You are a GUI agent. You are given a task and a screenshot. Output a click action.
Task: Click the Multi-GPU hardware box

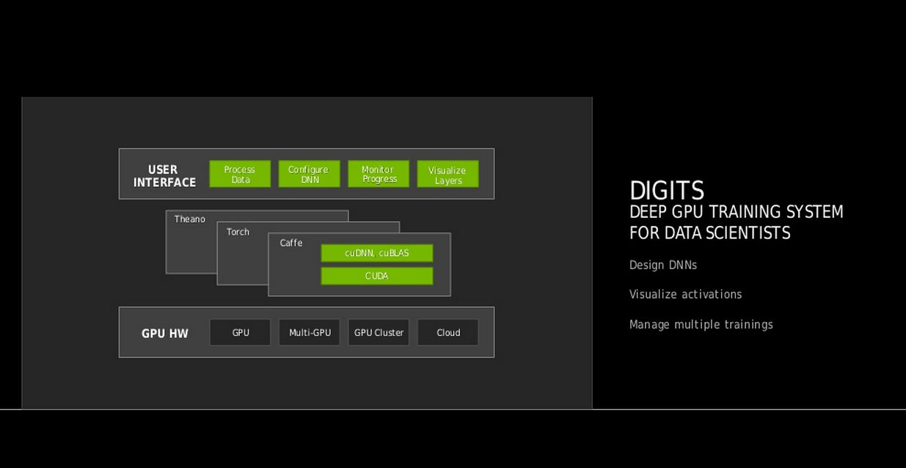[309, 332]
